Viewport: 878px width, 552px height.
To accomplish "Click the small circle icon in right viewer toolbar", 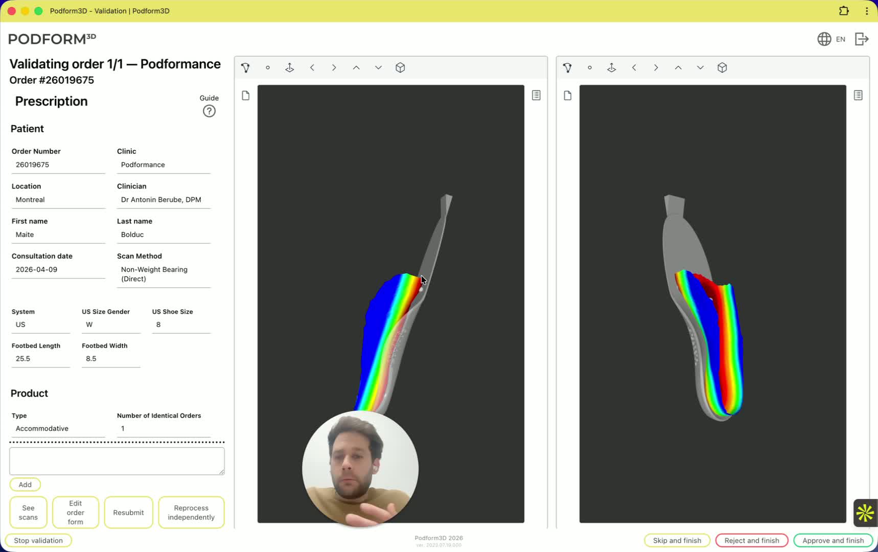I will click(x=590, y=67).
